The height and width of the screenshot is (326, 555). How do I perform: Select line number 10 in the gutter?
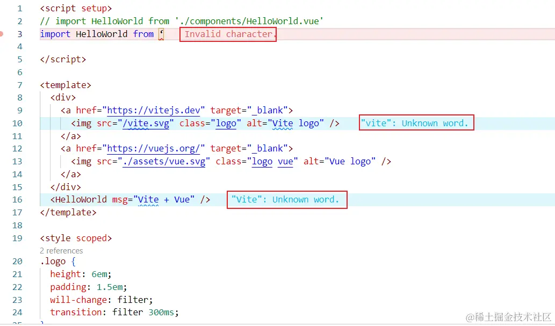[x=17, y=123]
